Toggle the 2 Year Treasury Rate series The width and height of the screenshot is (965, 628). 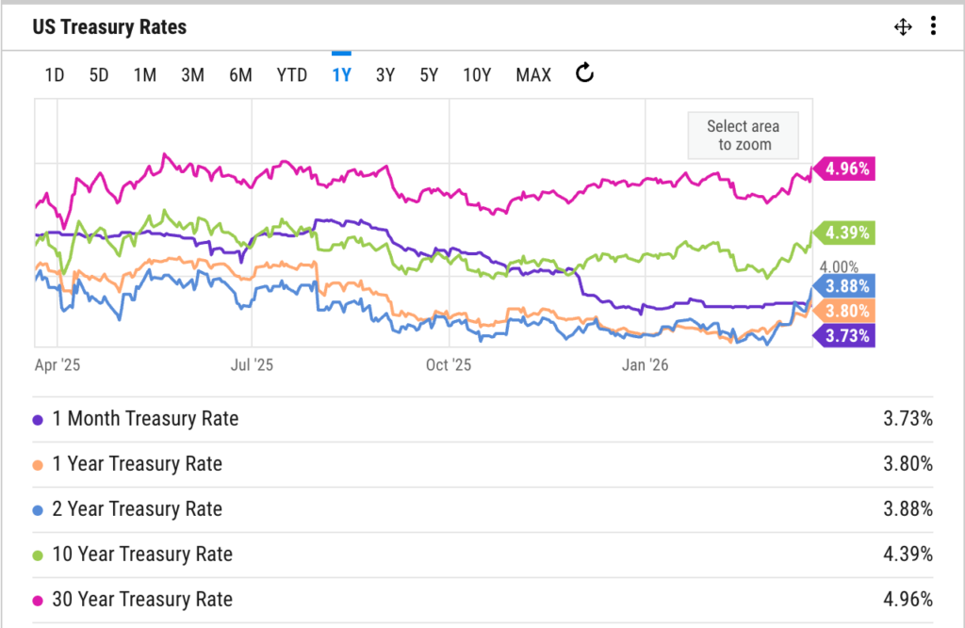[x=137, y=509]
